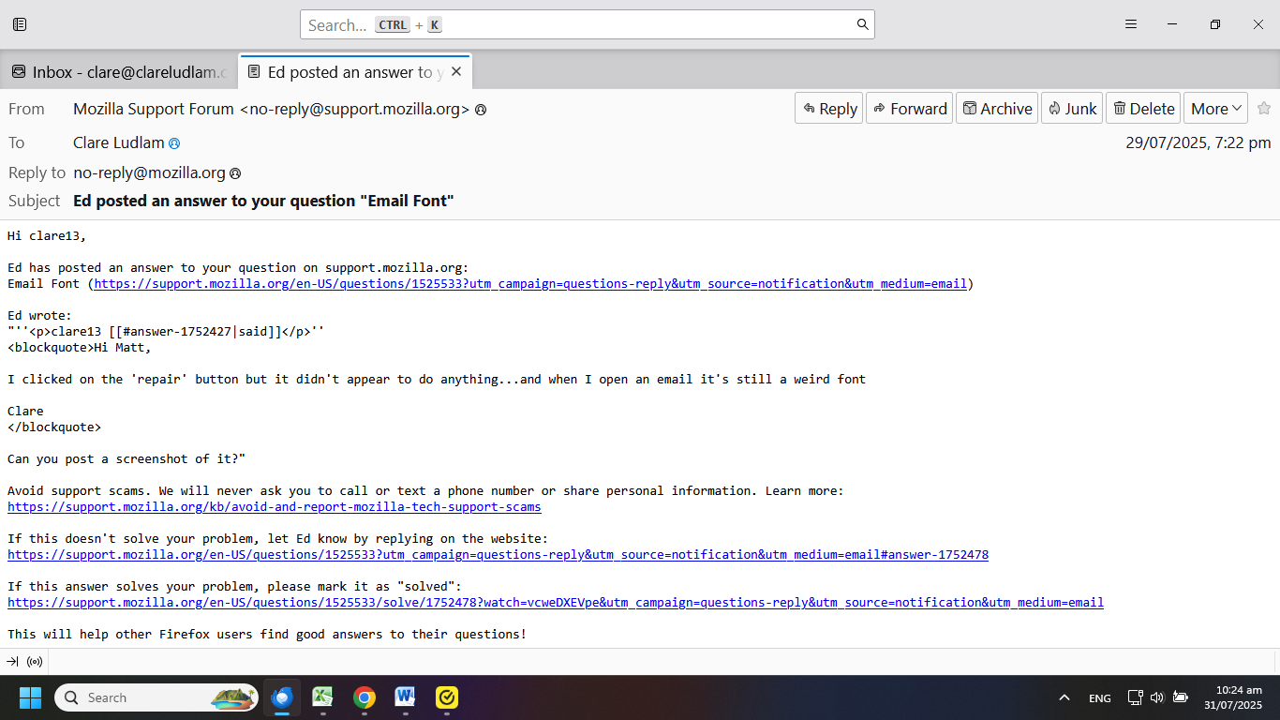Open the Thunderbird application menu
The height and width of the screenshot is (720, 1280).
(x=1131, y=24)
